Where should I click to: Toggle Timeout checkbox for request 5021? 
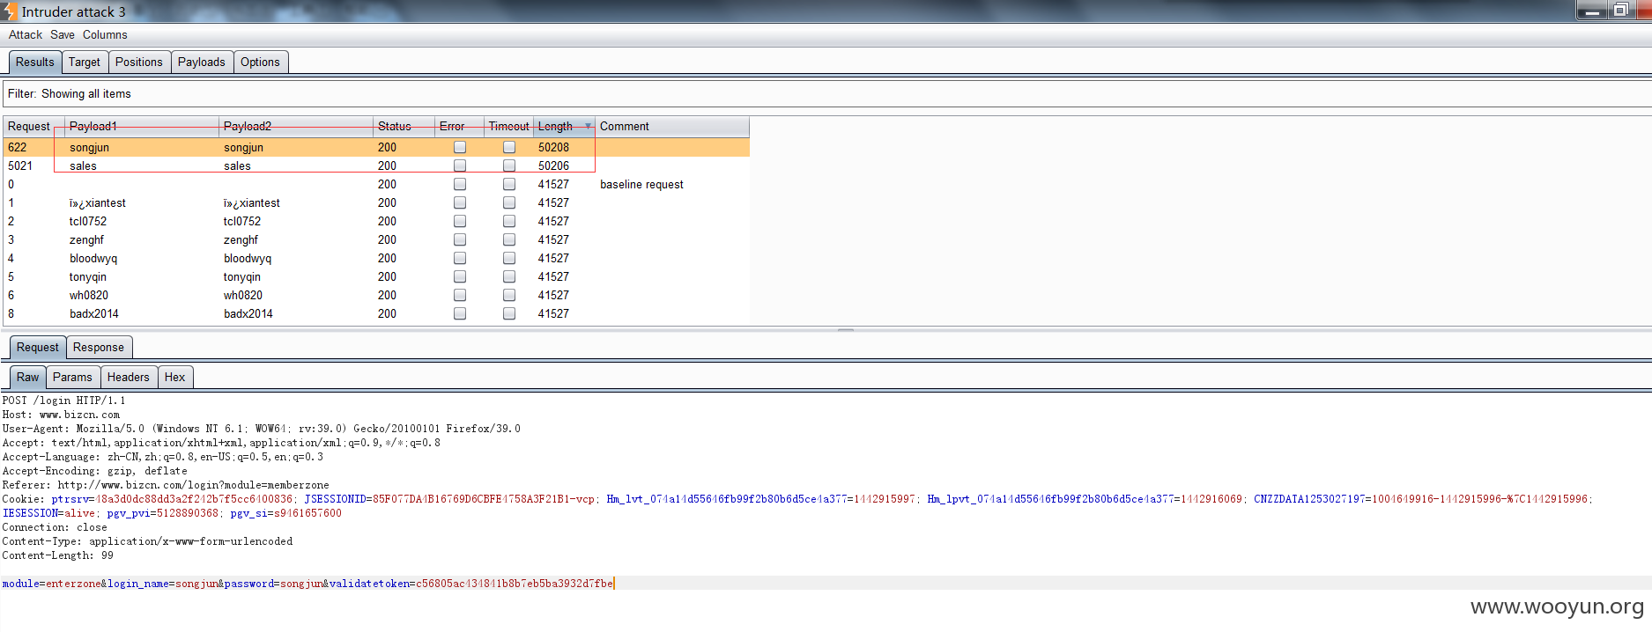click(509, 165)
